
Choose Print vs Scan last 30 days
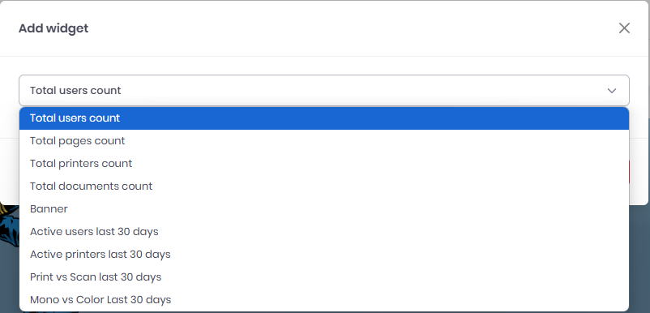(324, 277)
